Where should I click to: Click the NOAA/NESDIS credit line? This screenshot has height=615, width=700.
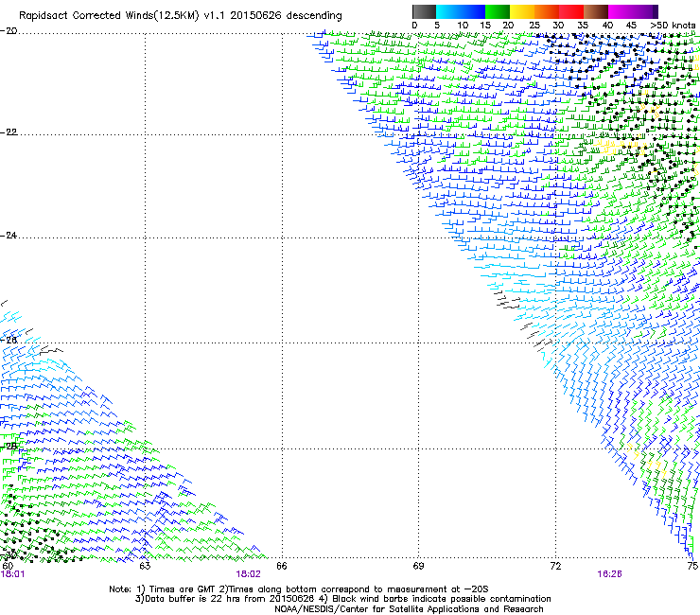[x=409, y=609]
